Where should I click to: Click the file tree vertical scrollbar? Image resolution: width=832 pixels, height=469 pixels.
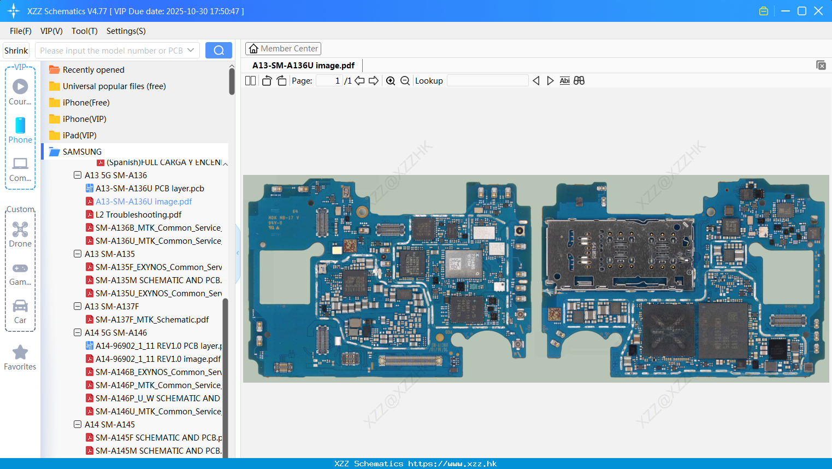(x=225, y=377)
